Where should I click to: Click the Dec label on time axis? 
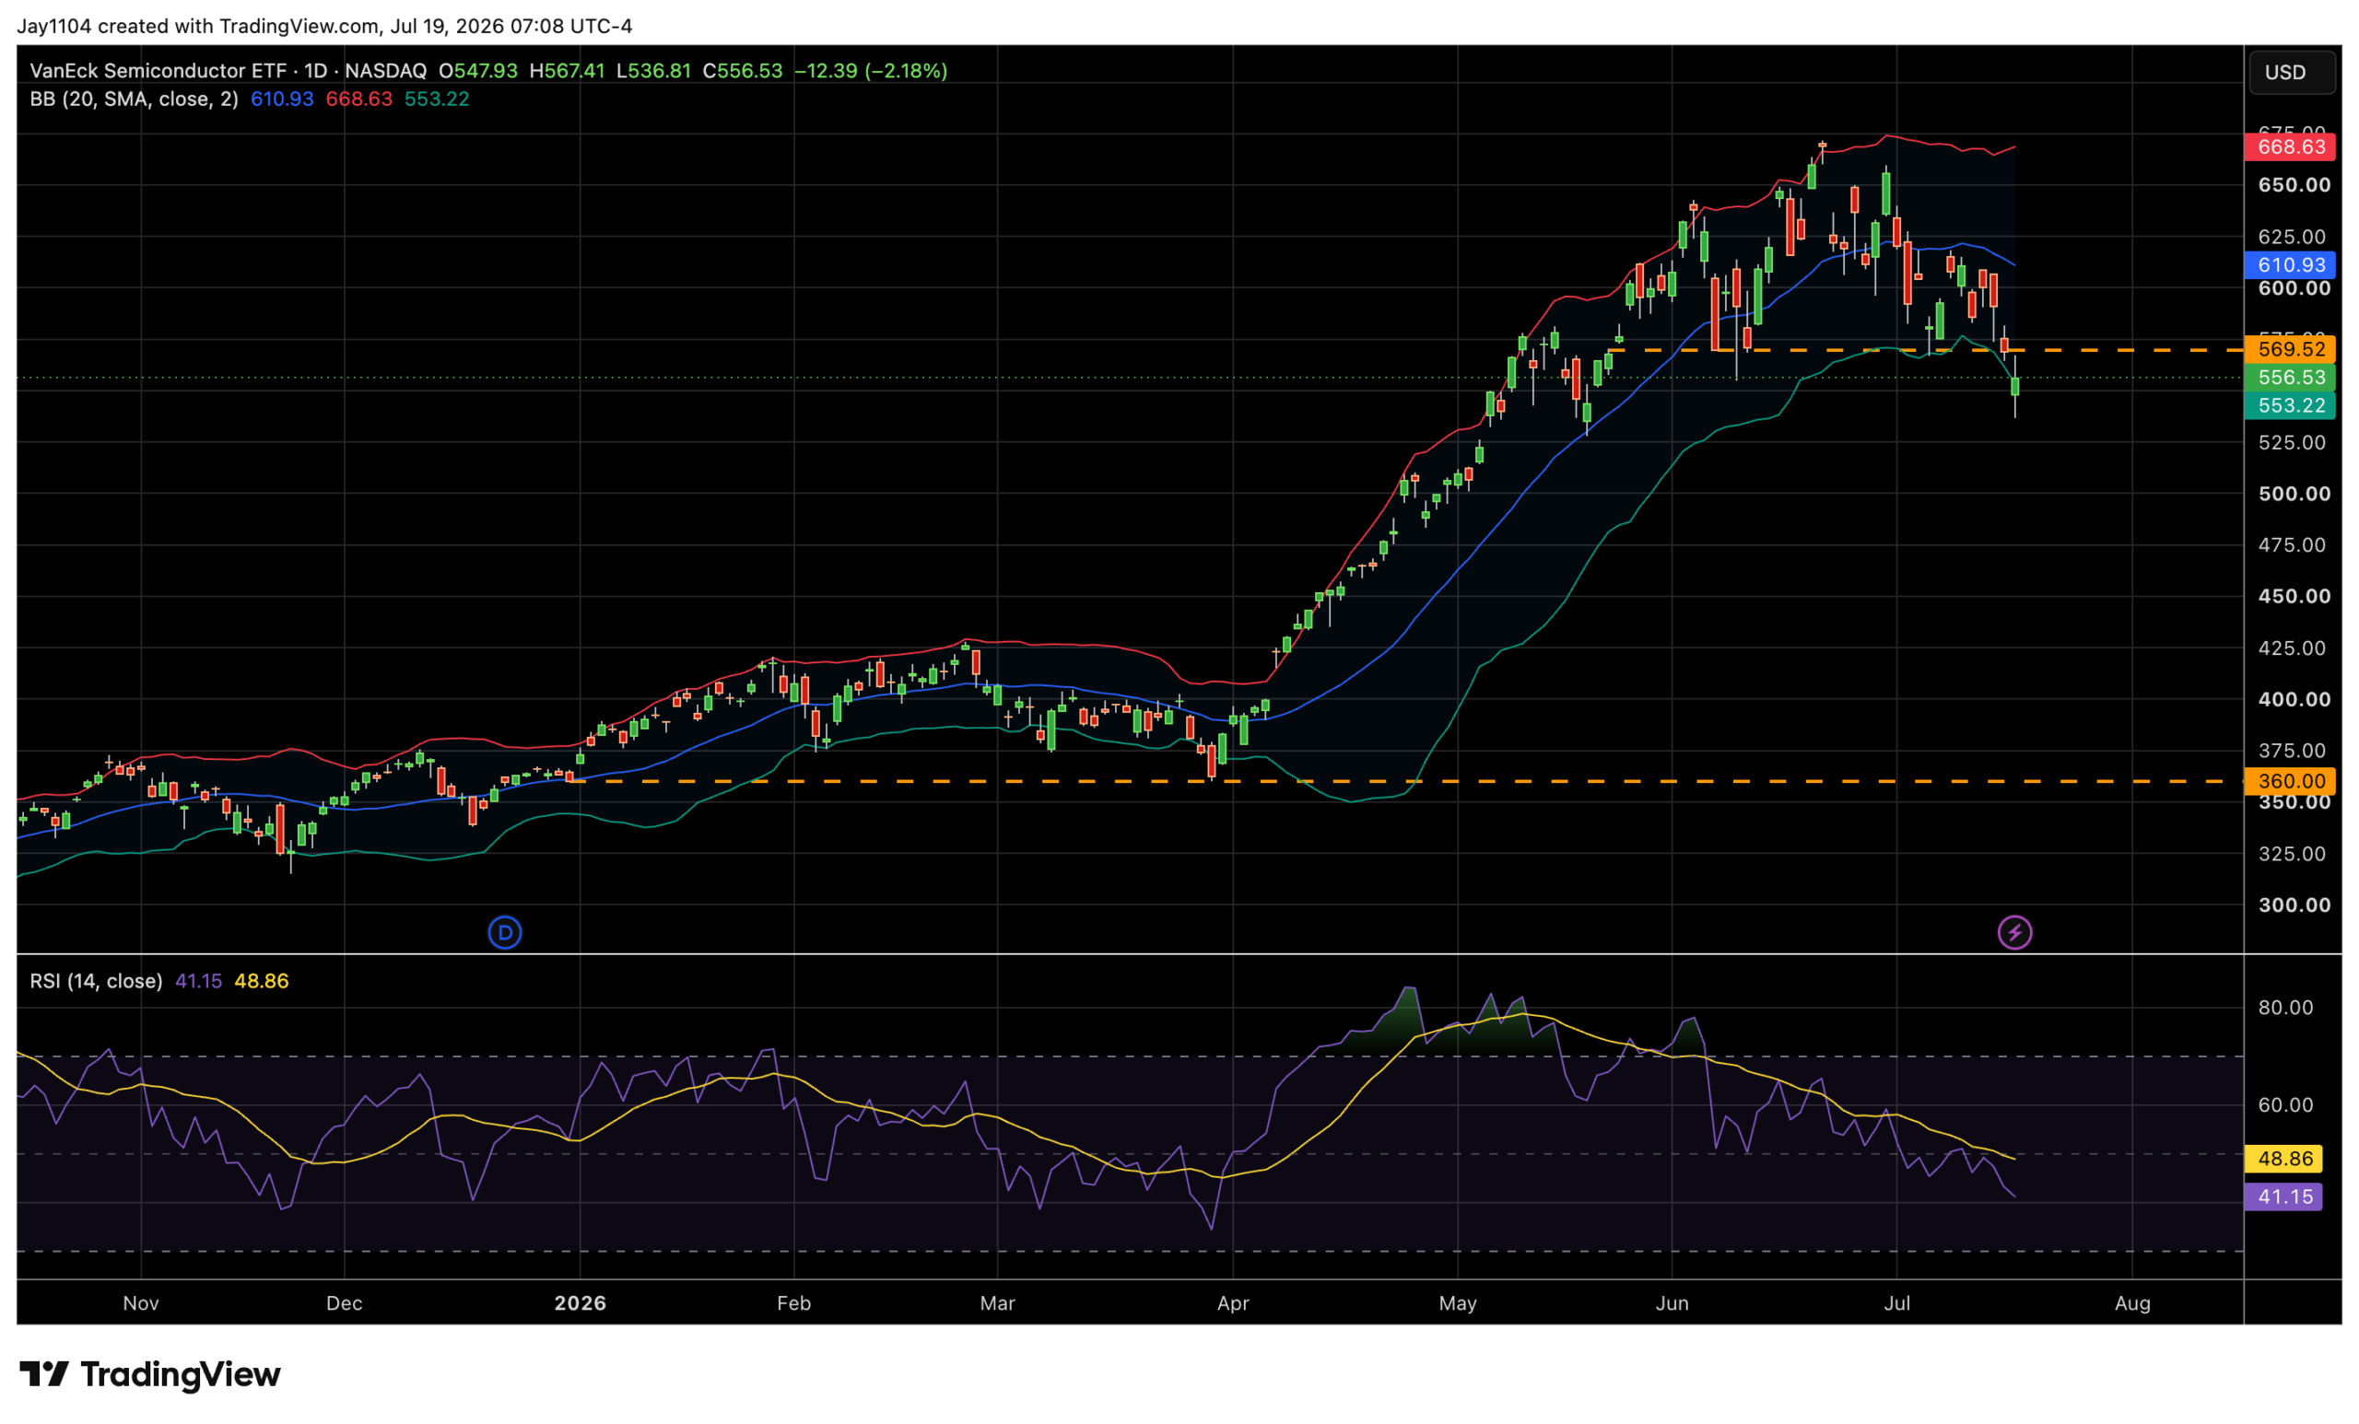click(345, 1303)
